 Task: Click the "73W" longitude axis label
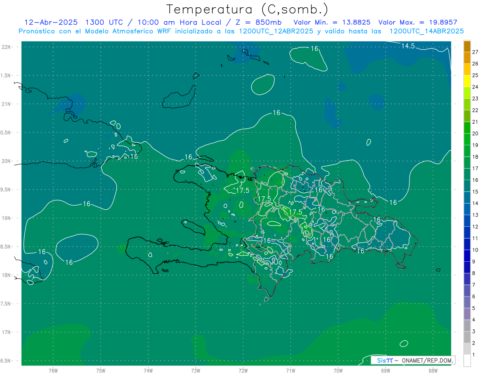[196, 370]
